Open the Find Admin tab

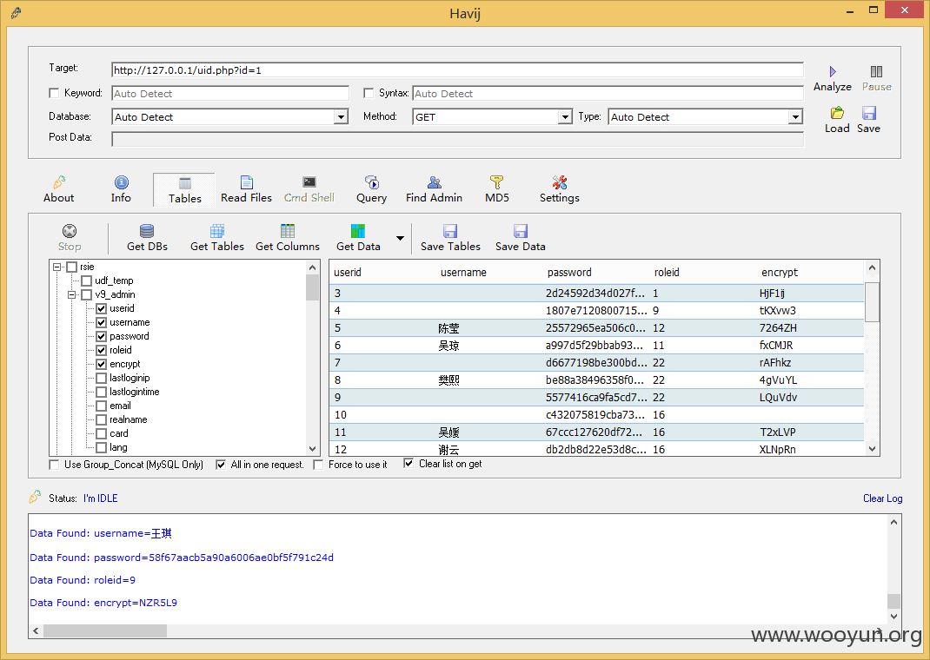pos(435,189)
